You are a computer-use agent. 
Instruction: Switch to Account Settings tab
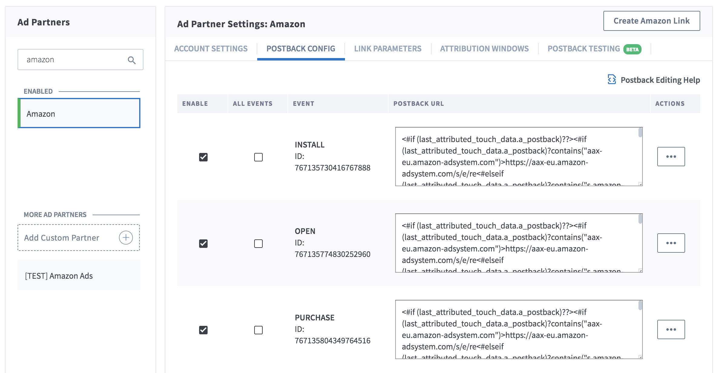[x=211, y=49]
